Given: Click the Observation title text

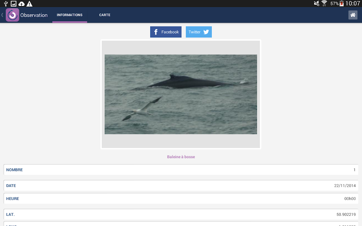Looking at the screenshot, I should click(34, 15).
